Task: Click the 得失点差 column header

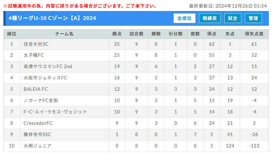Action: [254, 34]
